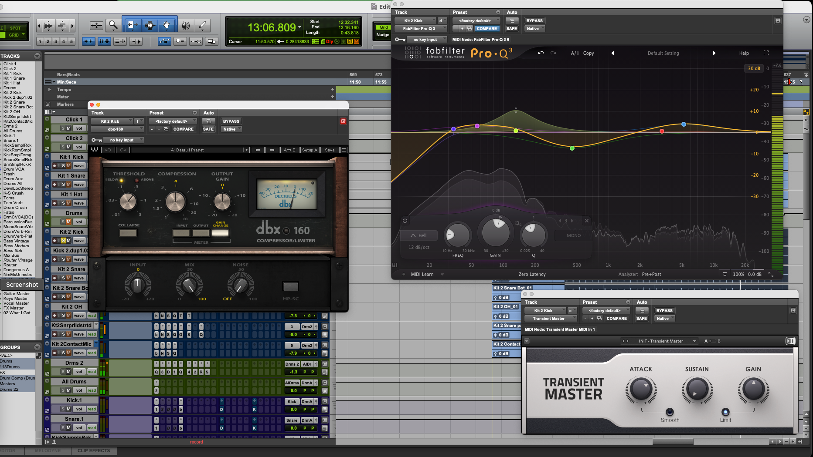The height and width of the screenshot is (457, 813).
Task: Toggle Tab to Transient button
Action: click(x=88, y=41)
